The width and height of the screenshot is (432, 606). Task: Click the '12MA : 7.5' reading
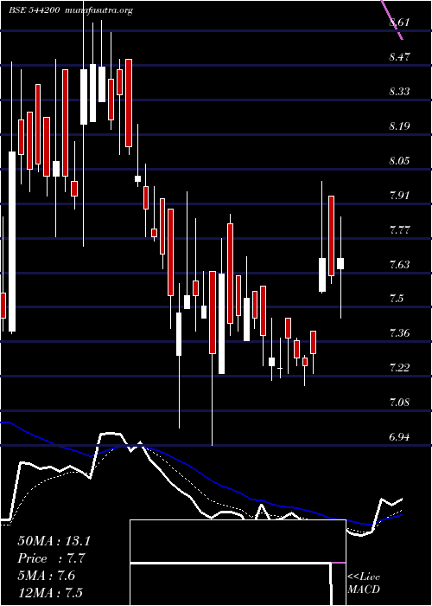pyautogui.click(x=51, y=593)
